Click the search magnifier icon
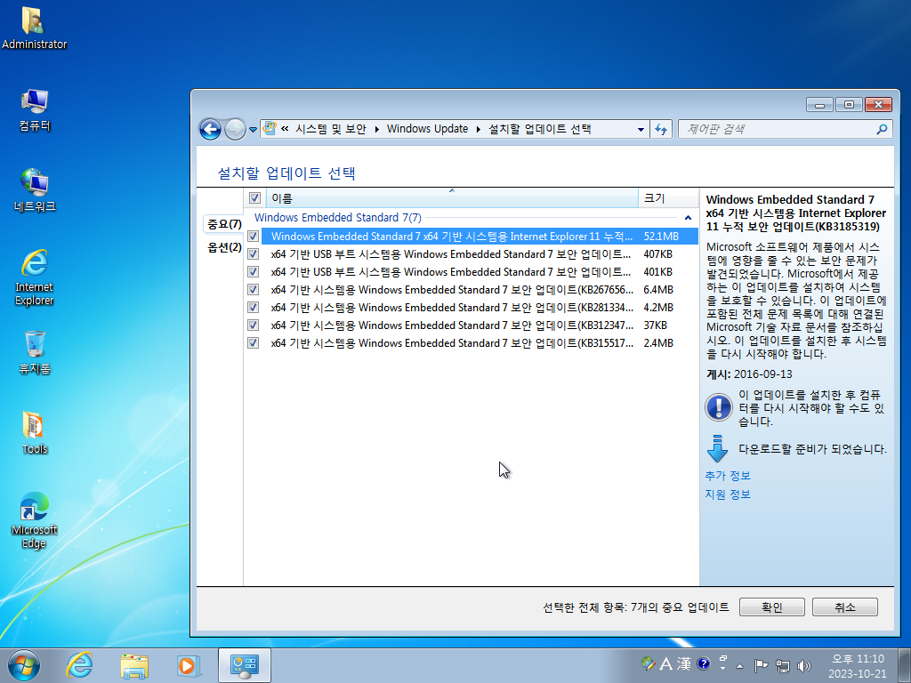911x683 pixels. pyautogui.click(x=882, y=129)
